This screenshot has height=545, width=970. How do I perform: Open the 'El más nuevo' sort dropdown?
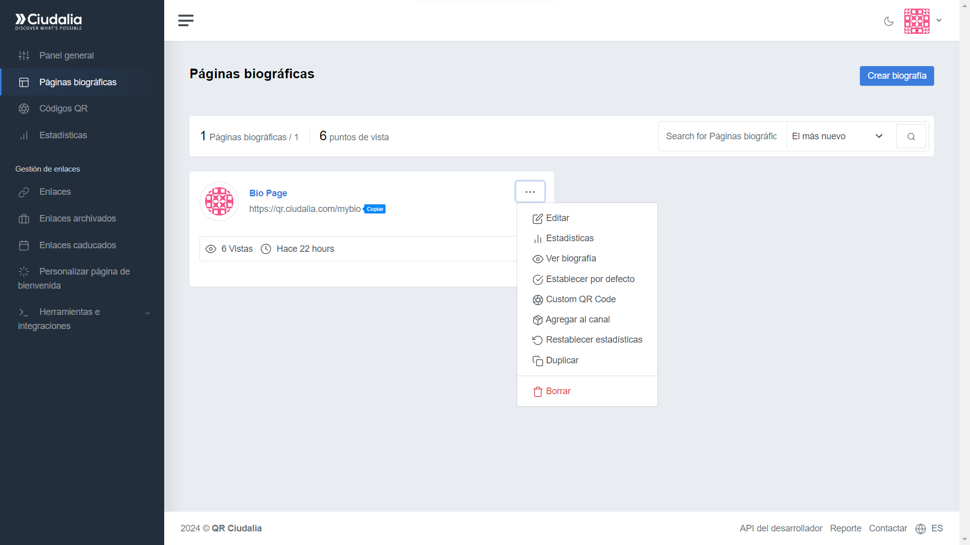pos(837,136)
